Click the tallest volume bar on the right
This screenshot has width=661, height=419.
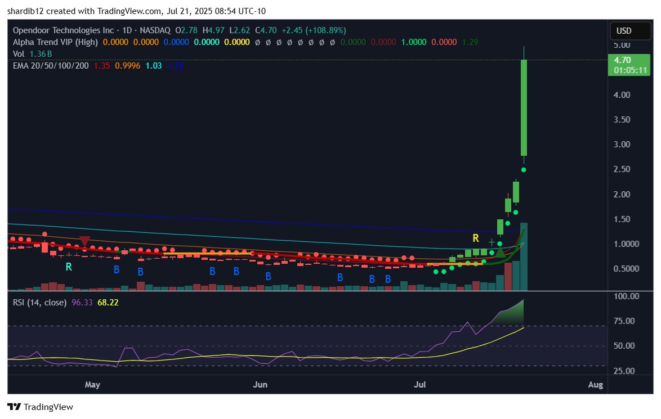coord(524,256)
